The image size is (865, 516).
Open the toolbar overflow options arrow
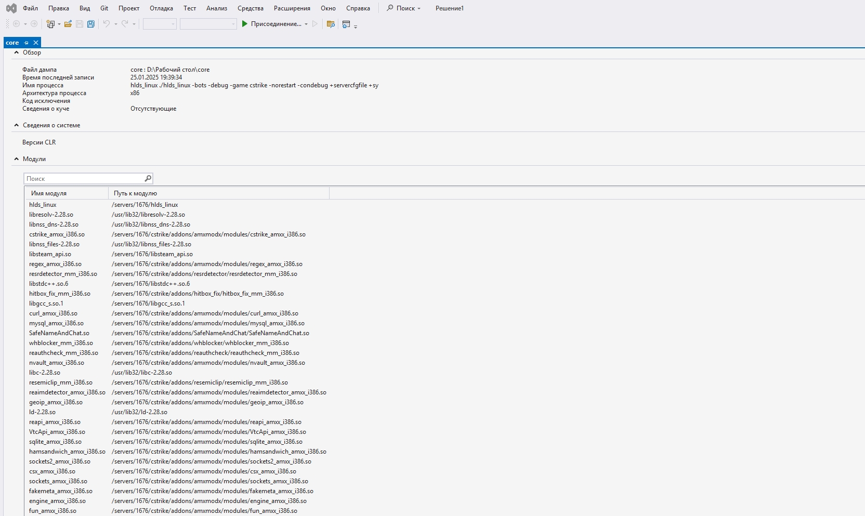[356, 26]
